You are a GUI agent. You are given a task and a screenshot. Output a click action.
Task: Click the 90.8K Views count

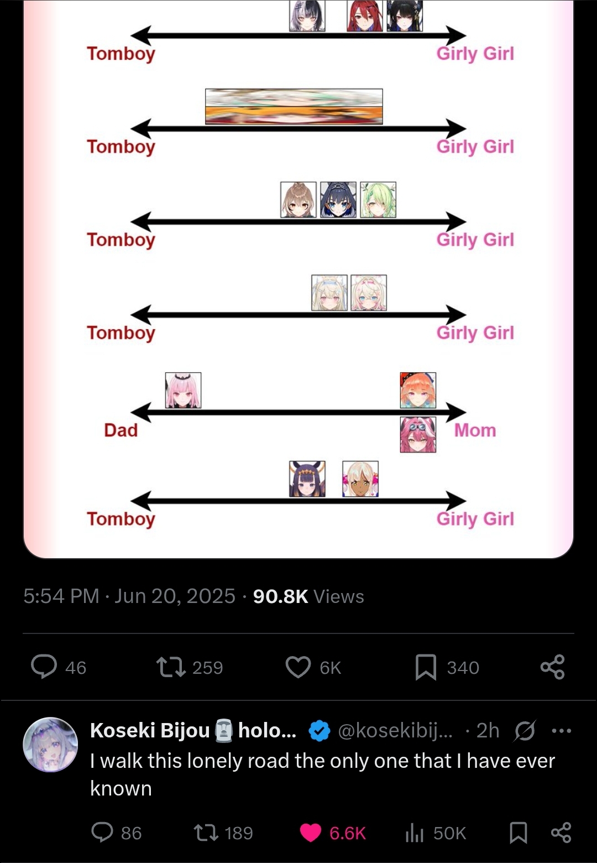[x=308, y=596]
